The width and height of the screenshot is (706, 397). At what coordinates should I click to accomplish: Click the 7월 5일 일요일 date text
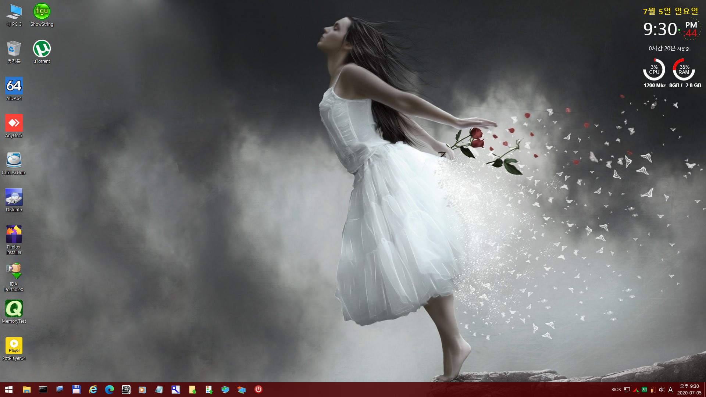[671, 11]
